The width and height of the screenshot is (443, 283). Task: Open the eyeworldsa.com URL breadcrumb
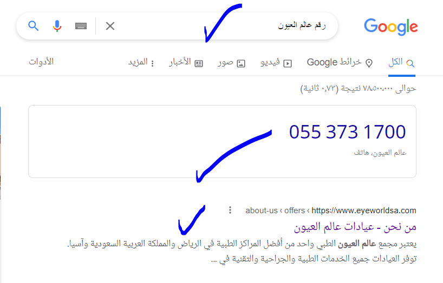[331, 210]
